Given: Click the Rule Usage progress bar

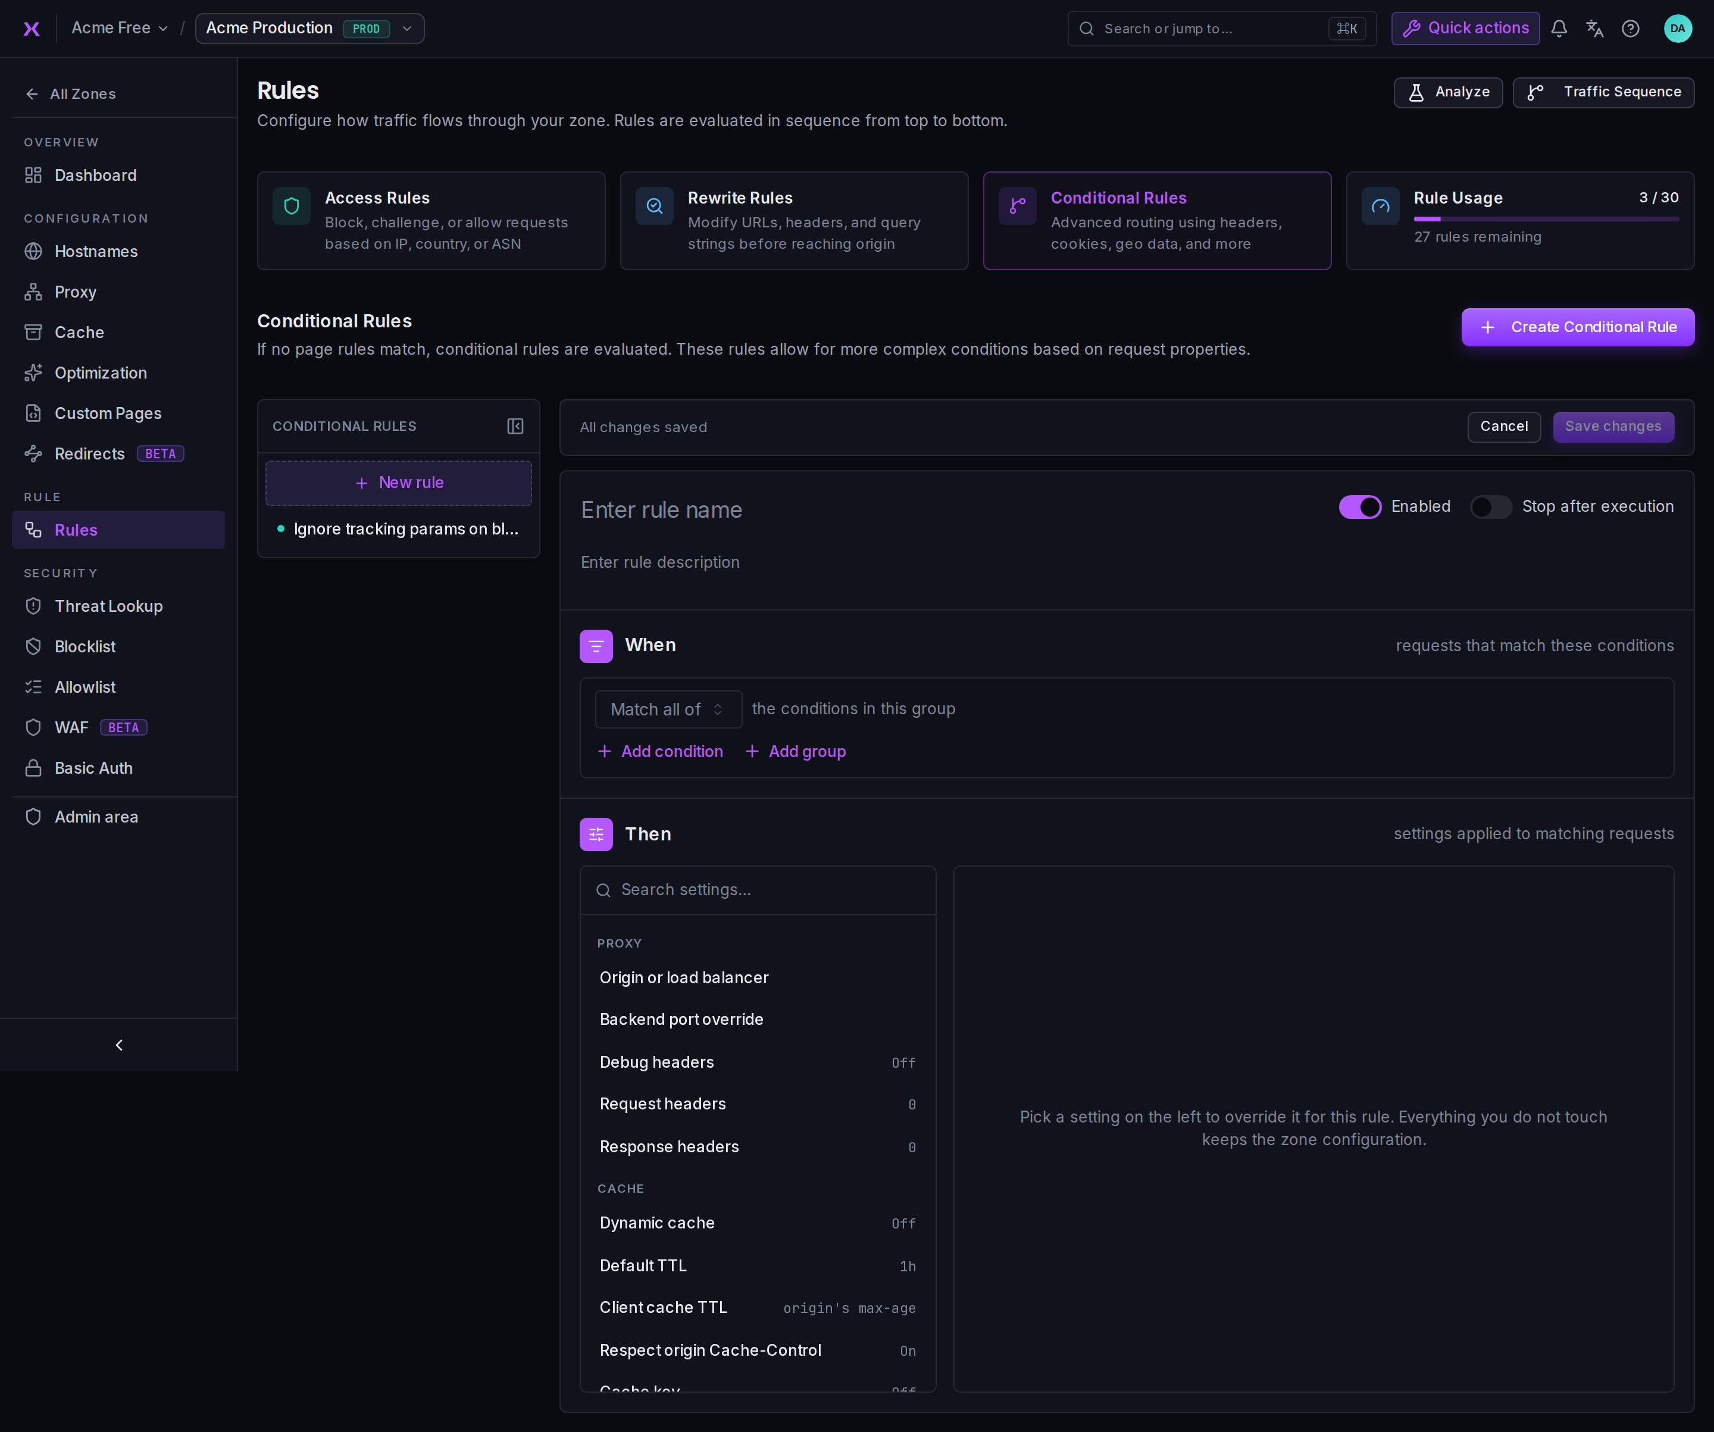Looking at the screenshot, I should pyautogui.click(x=1546, y=220).
